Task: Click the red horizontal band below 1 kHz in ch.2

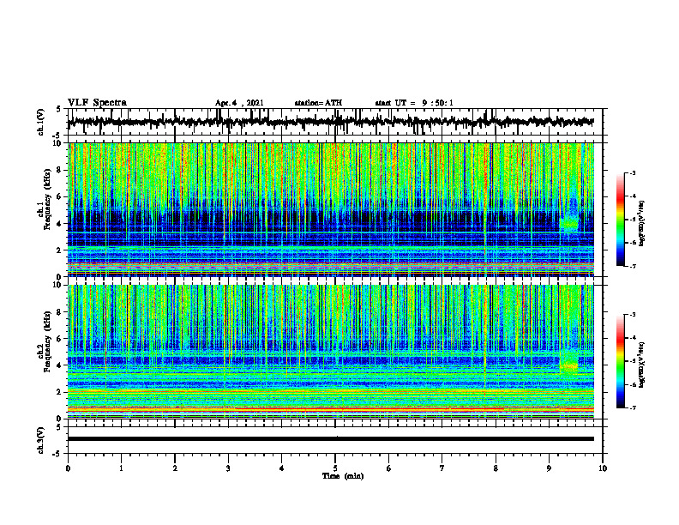Action: (x=330, y=409)
